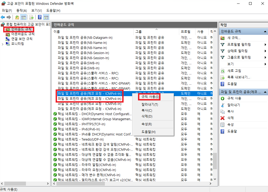Viewport: 268px width, 192px height.
Task: Click the forward arrow toolbar icon
Action: click(x=9, y=17)
